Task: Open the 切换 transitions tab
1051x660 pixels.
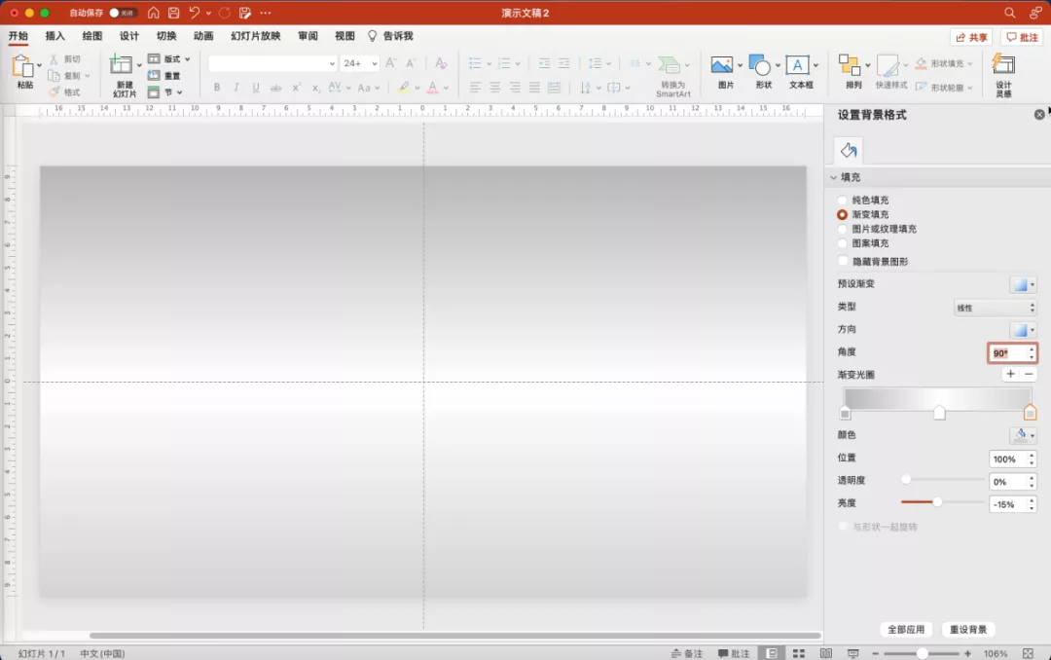Action: point(166,36)
